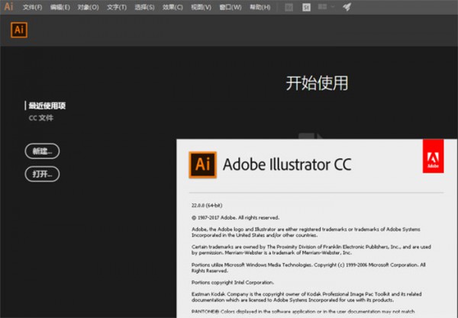Screen dimensions: 458x318
Task: Click the © 1987-2017 Adobe copyright line
Action: (235, 217)
